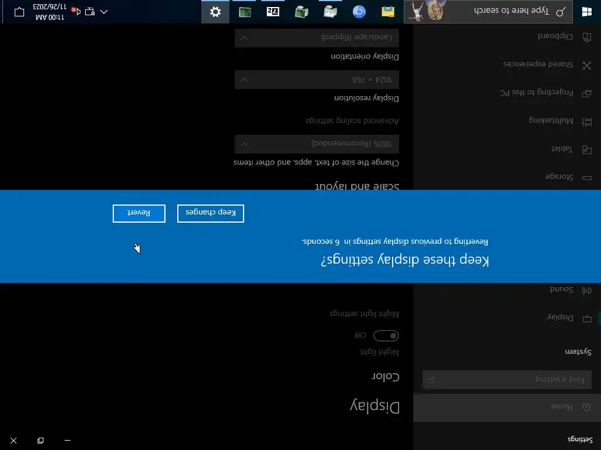The height and width of the screenshot is (450, 601).
Task: Click the muted volume tray icon
Action: point(76,12)
